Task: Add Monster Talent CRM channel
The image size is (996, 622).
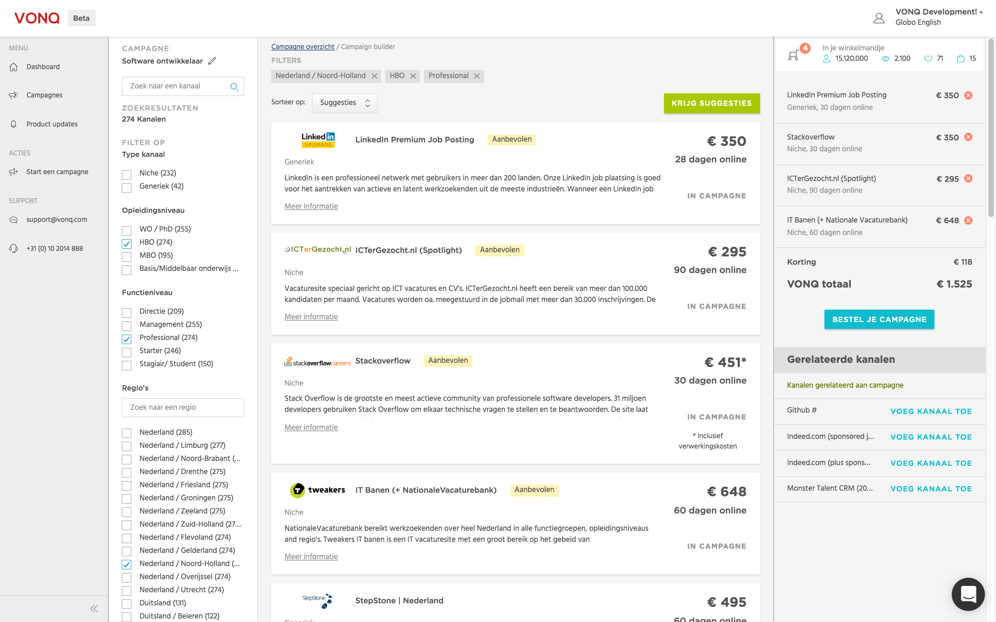Action: tap(931, 489)
